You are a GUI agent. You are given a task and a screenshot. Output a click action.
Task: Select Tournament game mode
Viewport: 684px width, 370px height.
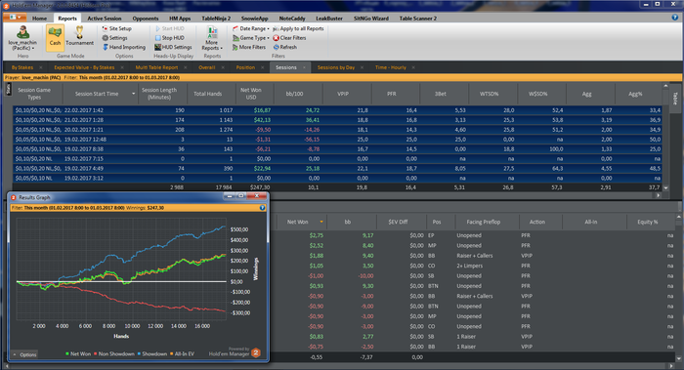(79, 36)
